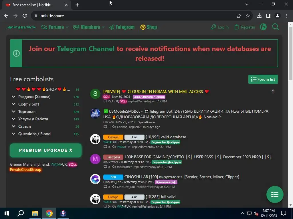Open the Forum list button
Screen dimensions: 293x219
tap(263, 79)
